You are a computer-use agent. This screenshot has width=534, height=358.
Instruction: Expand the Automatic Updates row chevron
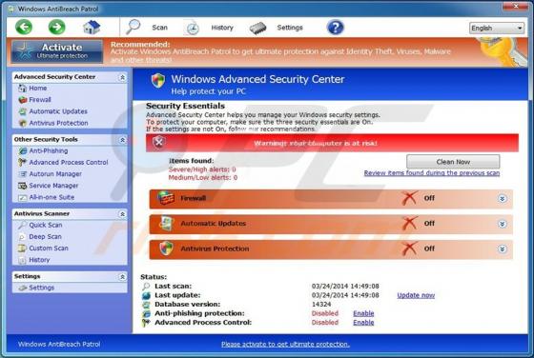[502, 224]
